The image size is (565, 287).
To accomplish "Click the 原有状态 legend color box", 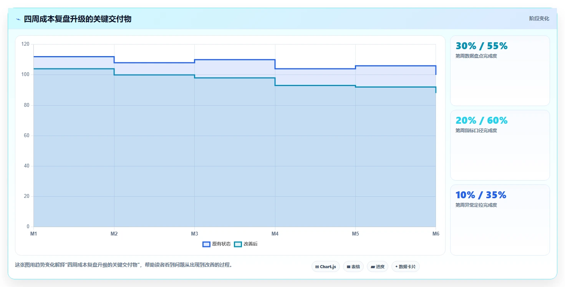I will click(206, 244).
